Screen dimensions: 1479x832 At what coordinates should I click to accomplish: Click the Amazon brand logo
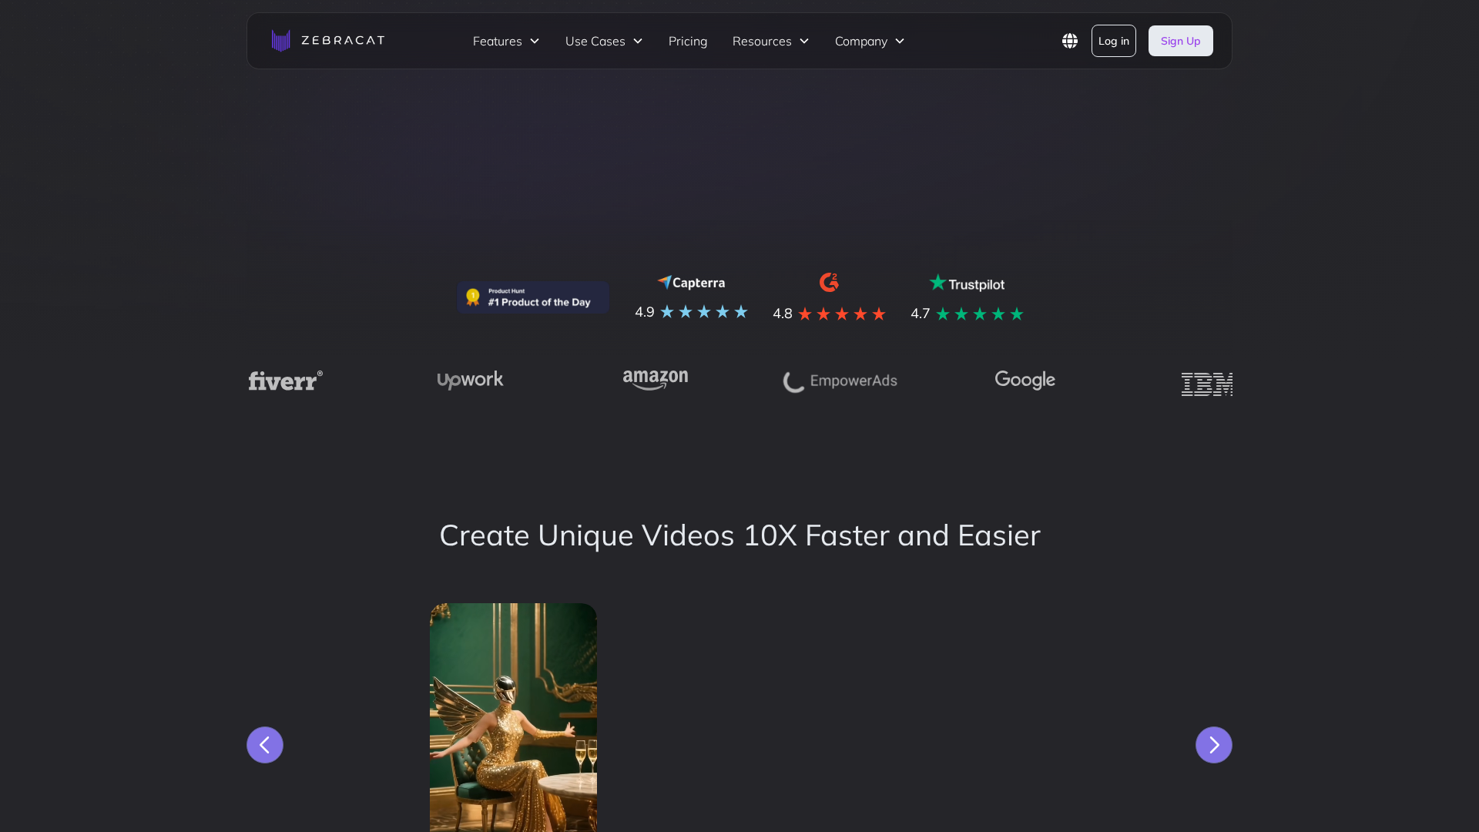655,379
